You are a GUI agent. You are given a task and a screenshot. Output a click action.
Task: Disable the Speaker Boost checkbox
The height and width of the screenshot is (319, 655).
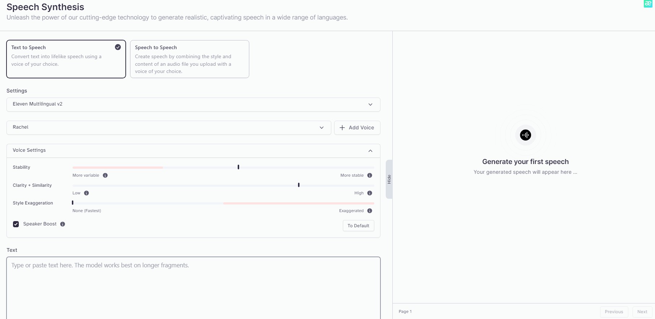point(16,224)
